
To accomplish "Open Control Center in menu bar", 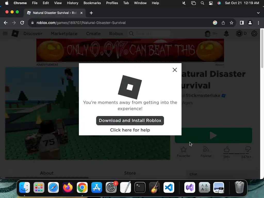I will pos(211,3).
